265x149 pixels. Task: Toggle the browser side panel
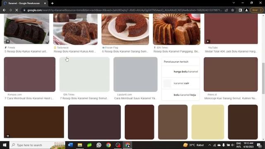pos(240,10)
